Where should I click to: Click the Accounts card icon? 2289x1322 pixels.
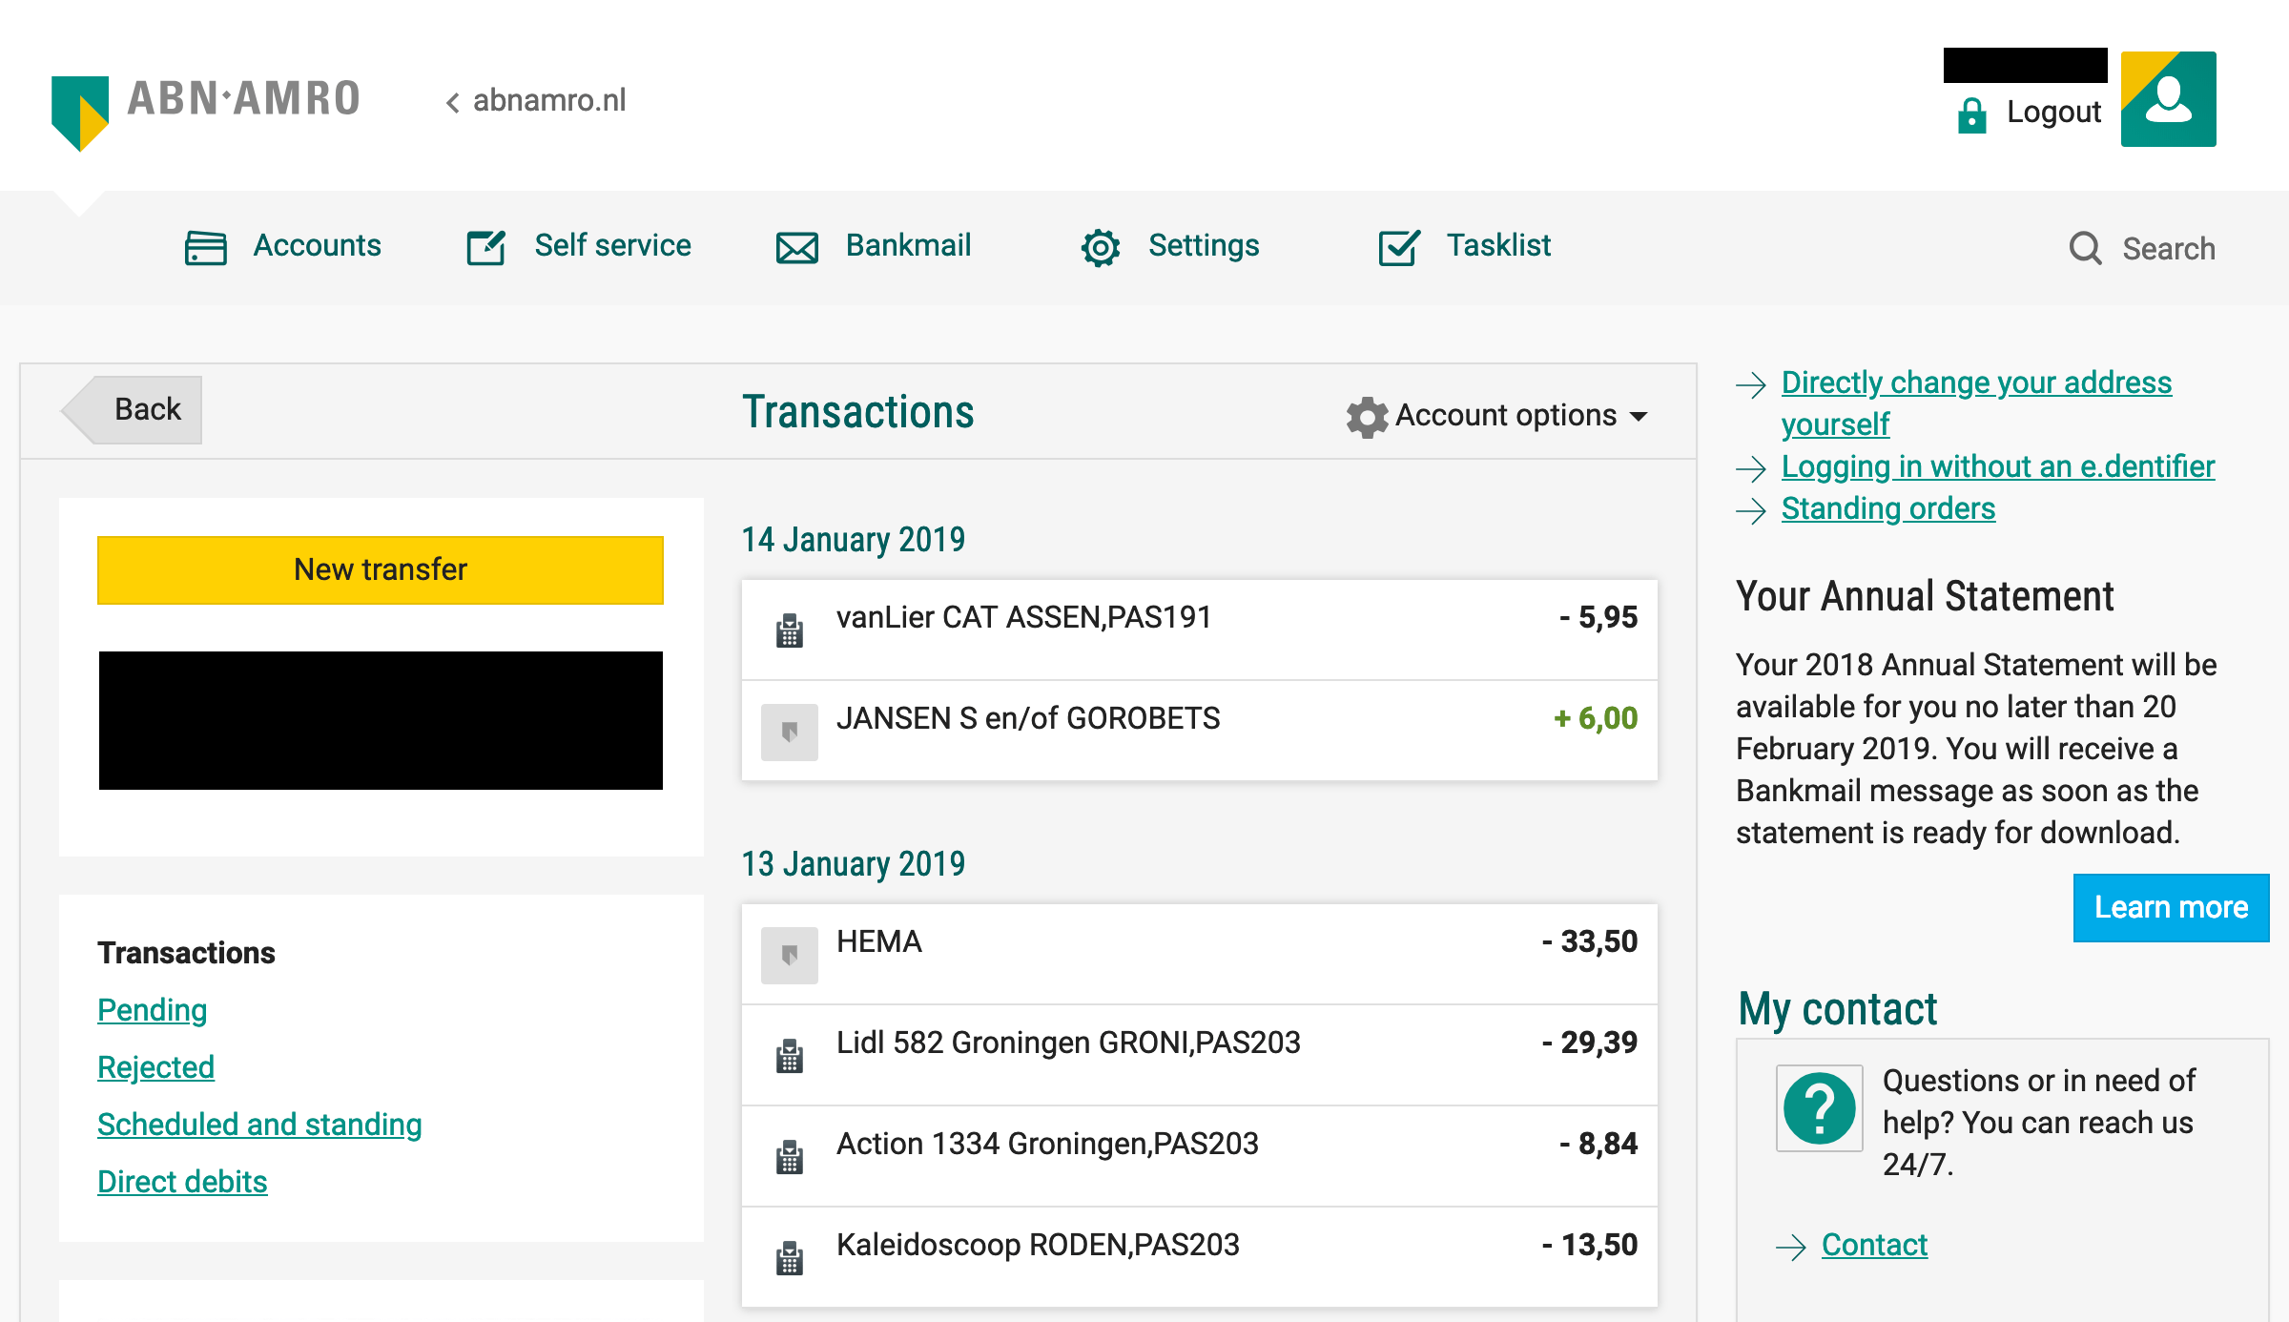pos(205,248)
